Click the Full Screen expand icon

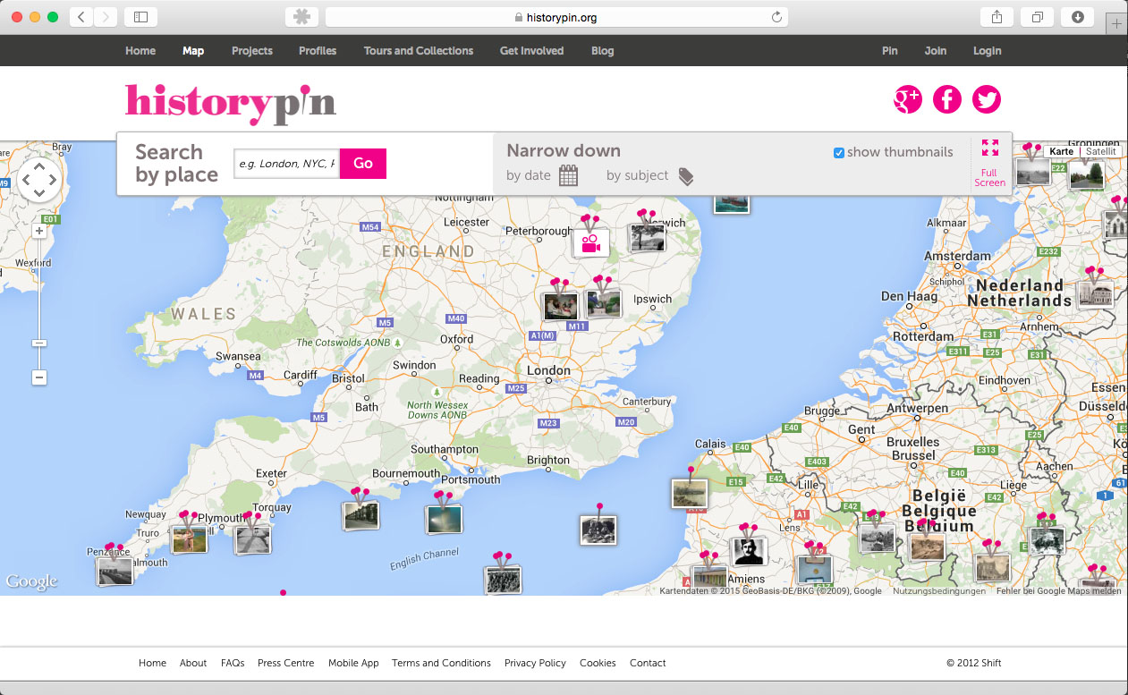tap(989, 148)
